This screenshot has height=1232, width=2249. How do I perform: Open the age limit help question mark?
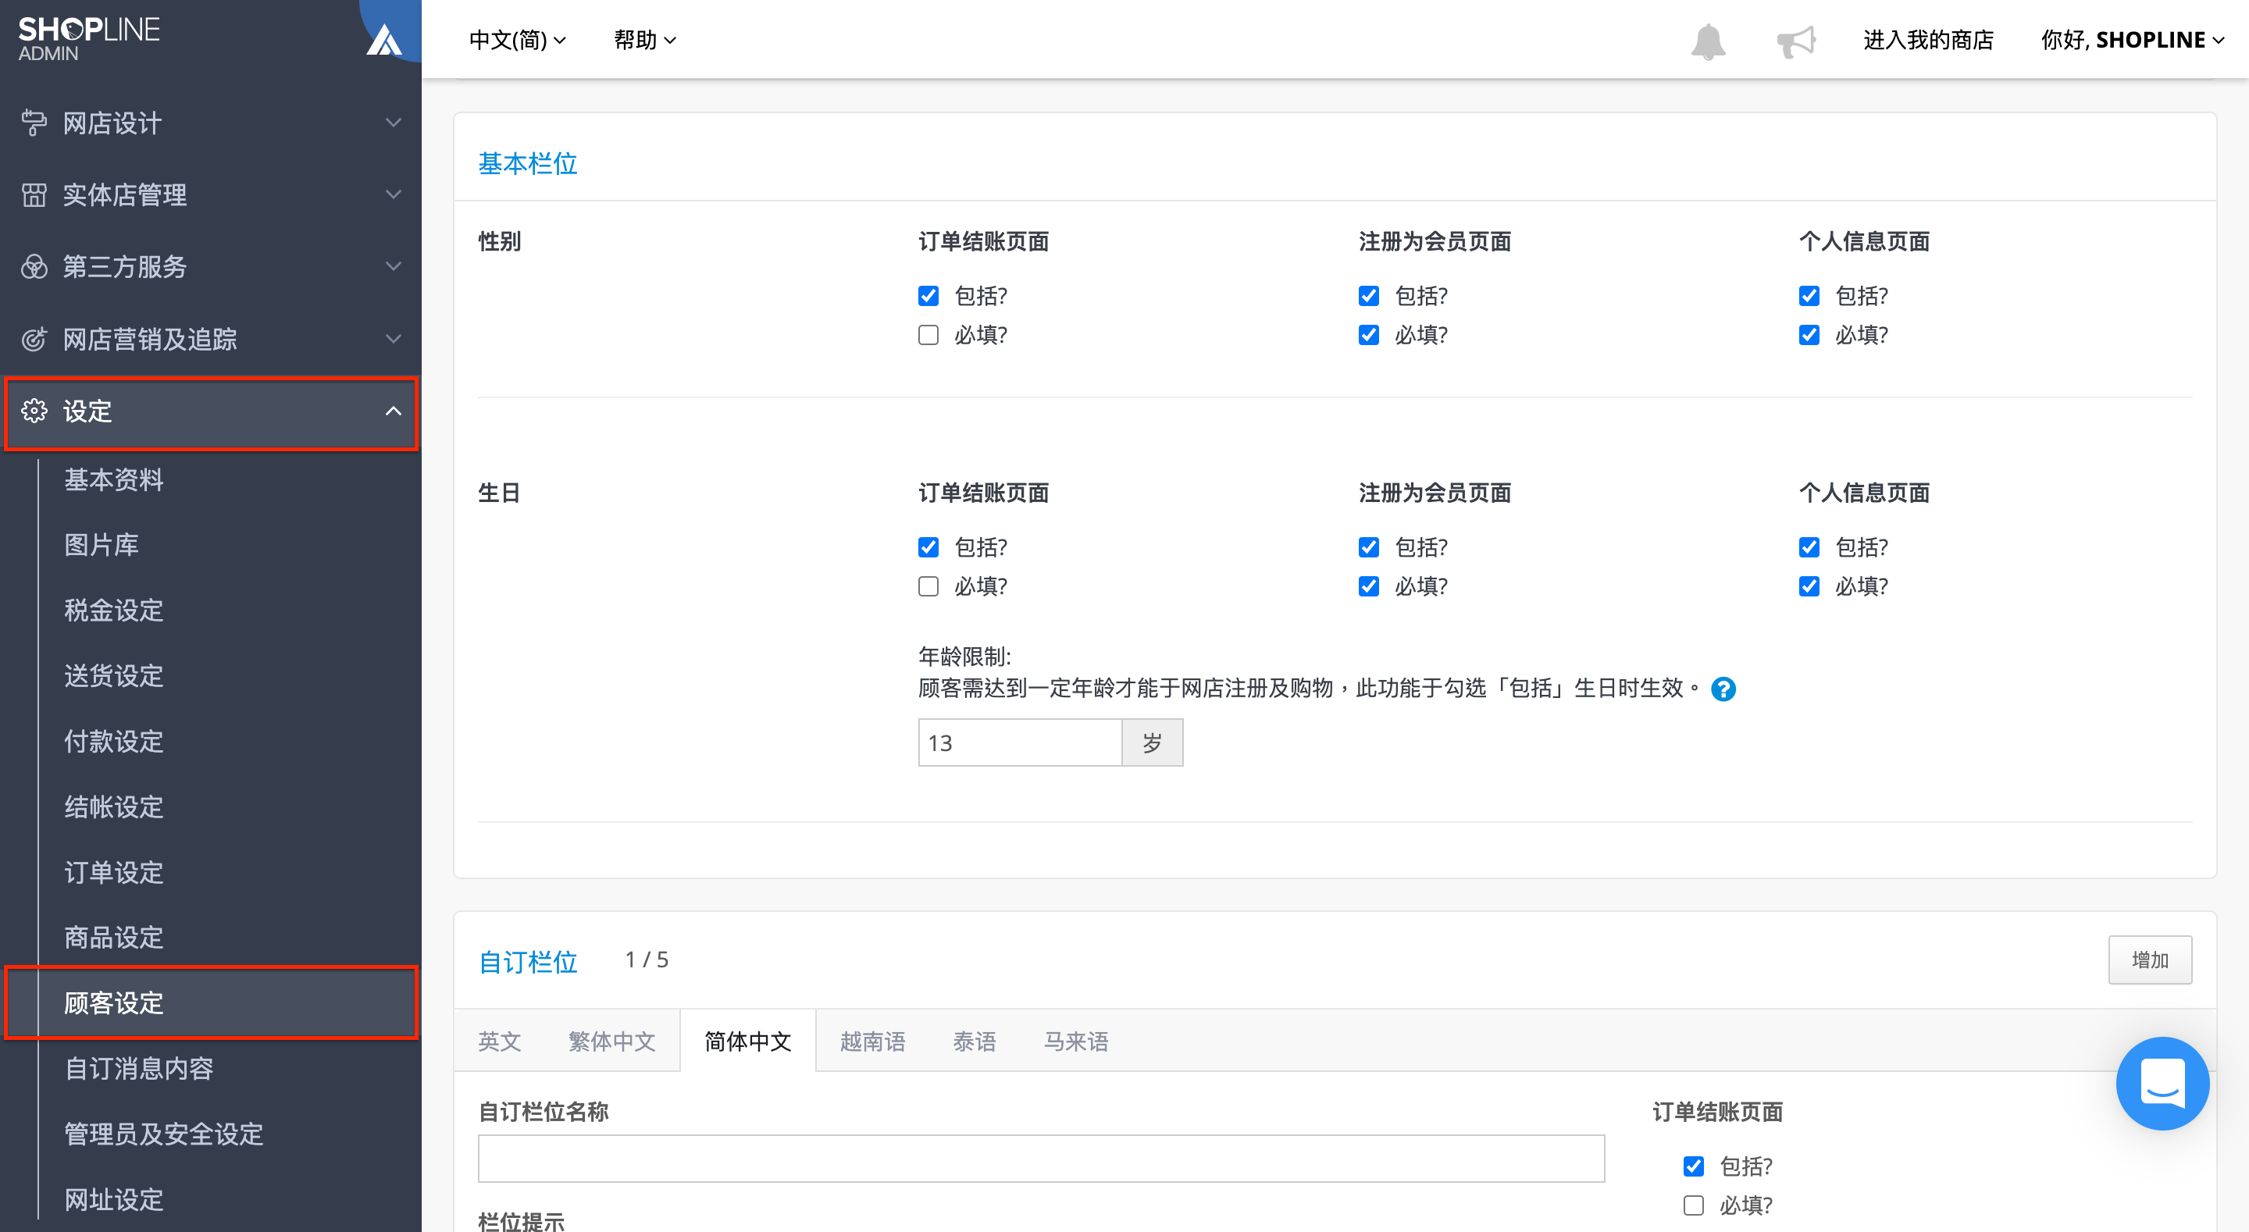pyautogui.click(x=1723, y=689)
